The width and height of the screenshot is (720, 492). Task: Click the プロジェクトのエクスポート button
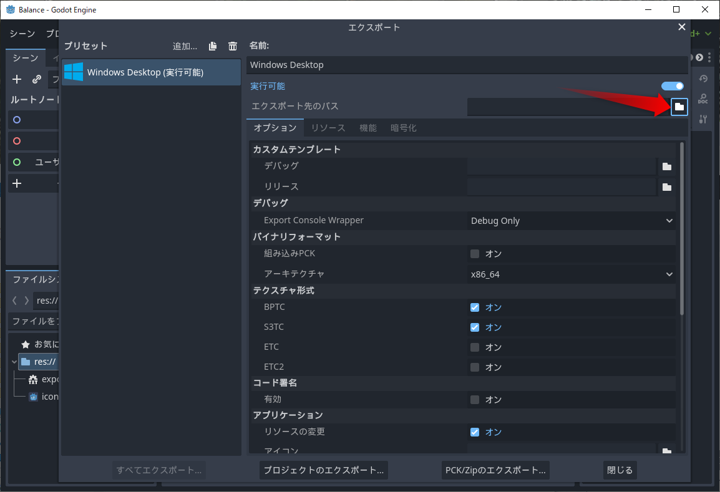coord(323,470)
